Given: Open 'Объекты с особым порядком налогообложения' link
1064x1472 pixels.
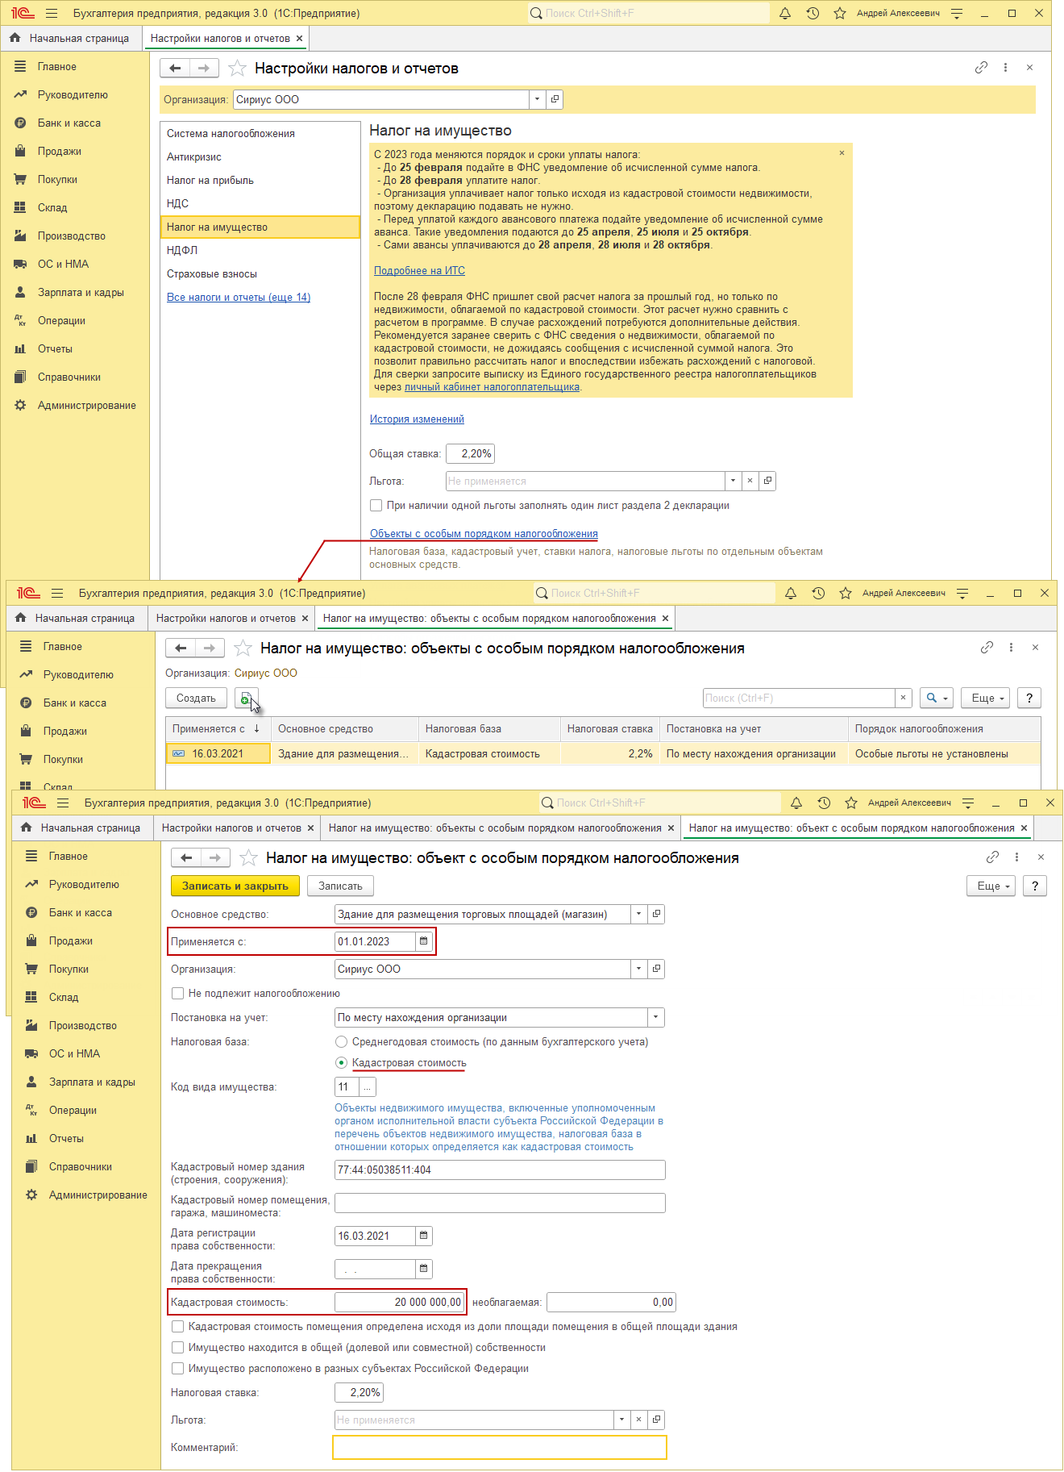Looking at the screenshot, I should (484, 534).
